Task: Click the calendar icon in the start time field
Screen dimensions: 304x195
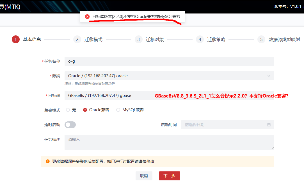Action: [x=269, y=125]
